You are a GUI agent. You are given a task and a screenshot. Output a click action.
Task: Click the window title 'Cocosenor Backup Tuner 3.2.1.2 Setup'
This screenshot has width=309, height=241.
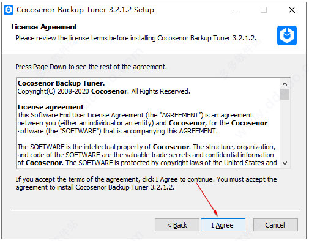click(x=85, y=10)
